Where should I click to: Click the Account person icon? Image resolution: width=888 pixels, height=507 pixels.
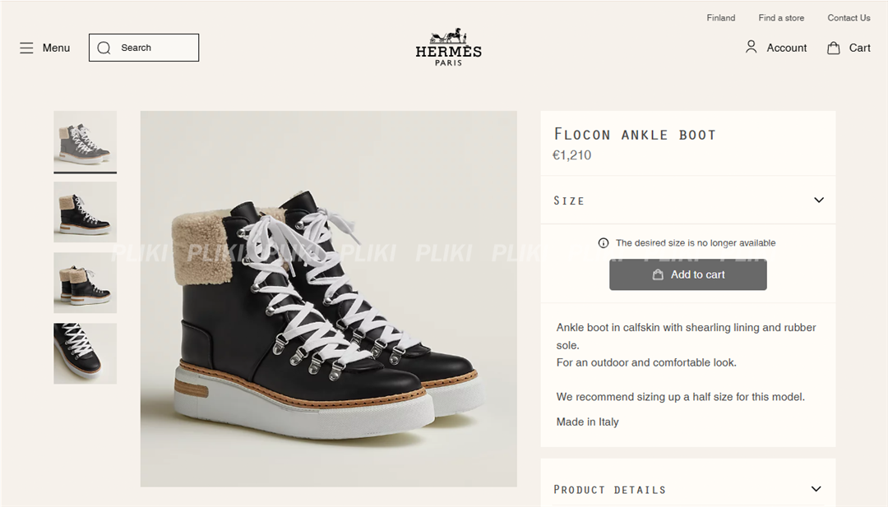point(751,47)
